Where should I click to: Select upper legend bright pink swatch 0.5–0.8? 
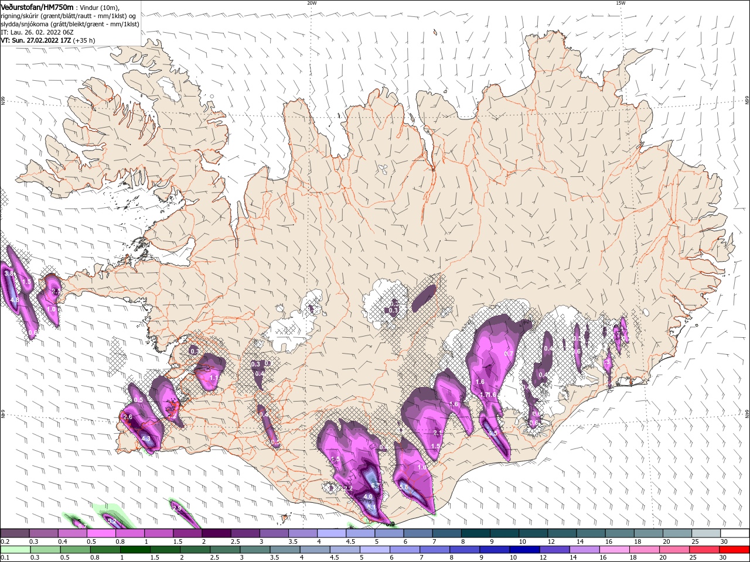pos(101,533)
